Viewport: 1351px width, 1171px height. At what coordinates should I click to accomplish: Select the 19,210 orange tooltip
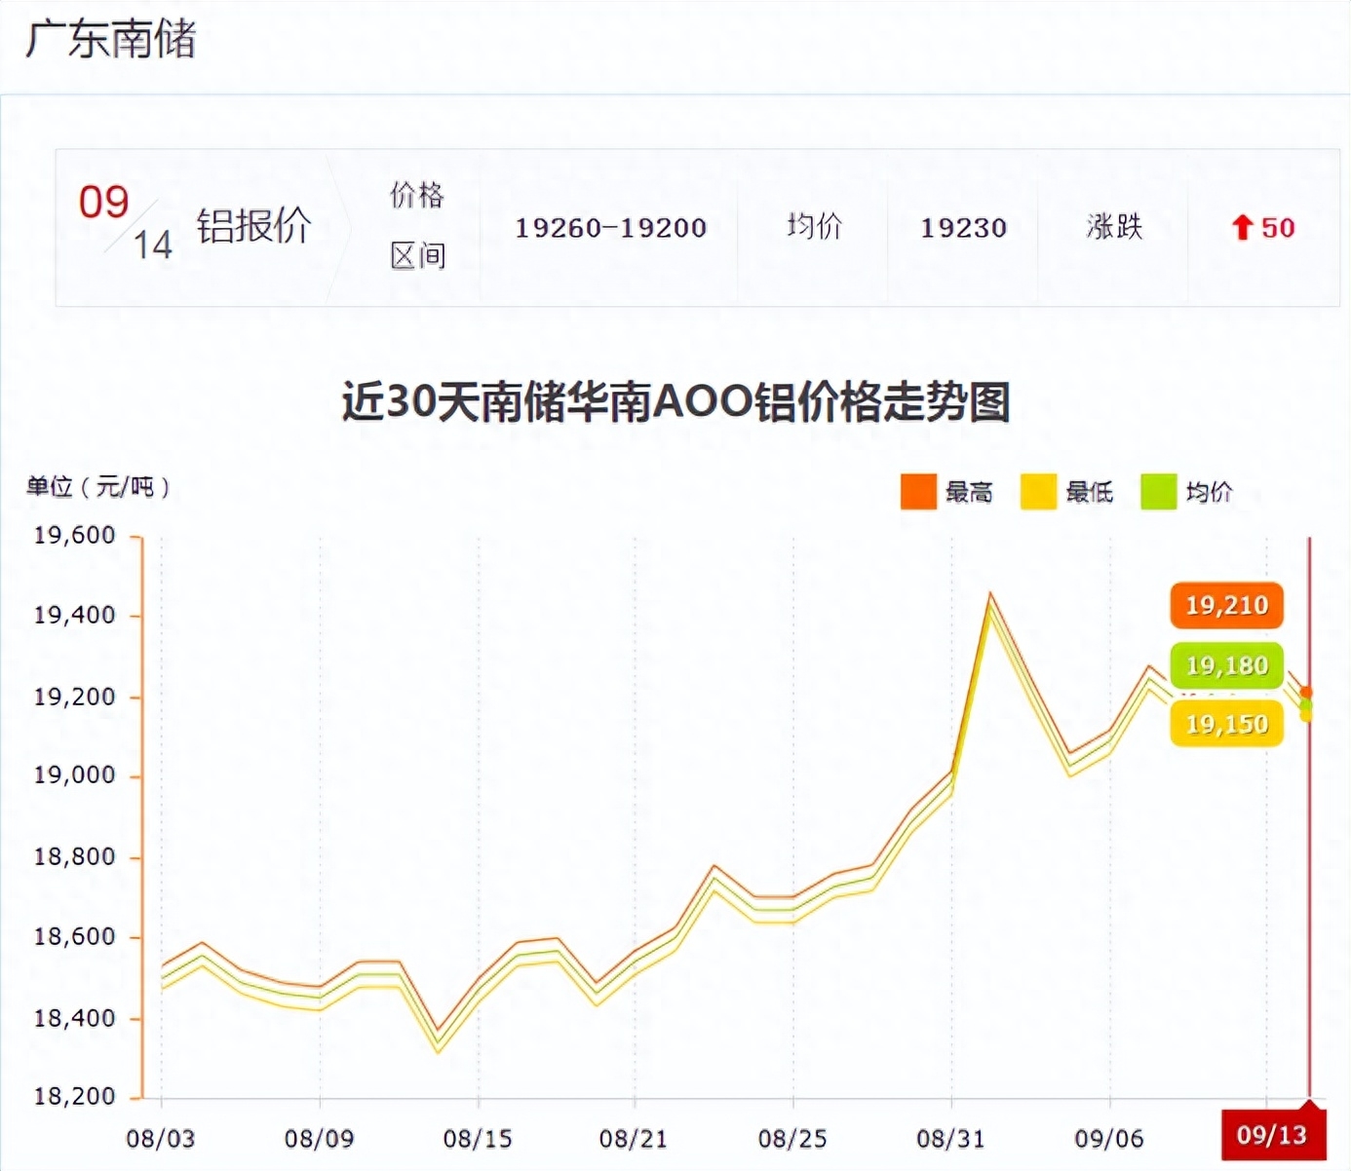(1226, 606)
